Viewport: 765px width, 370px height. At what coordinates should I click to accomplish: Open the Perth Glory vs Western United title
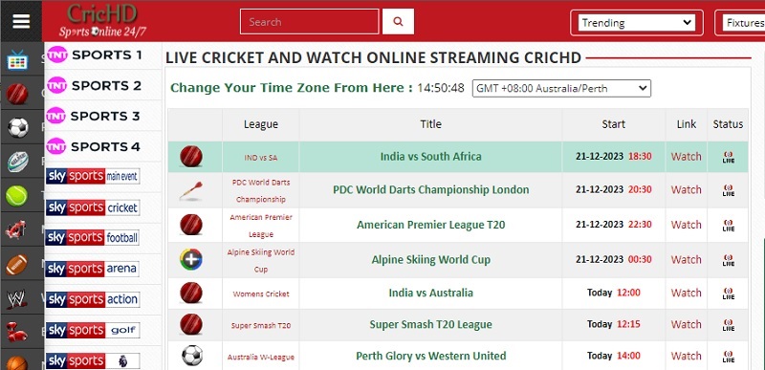[431, 356]
